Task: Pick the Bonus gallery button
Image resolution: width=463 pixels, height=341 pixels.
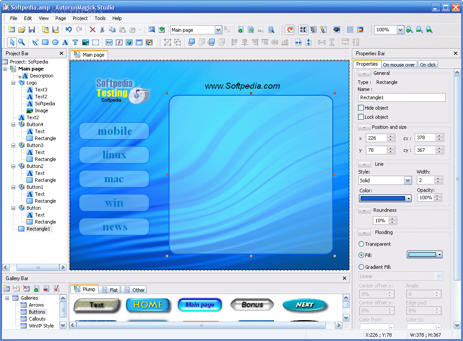Action: [252, 305]
